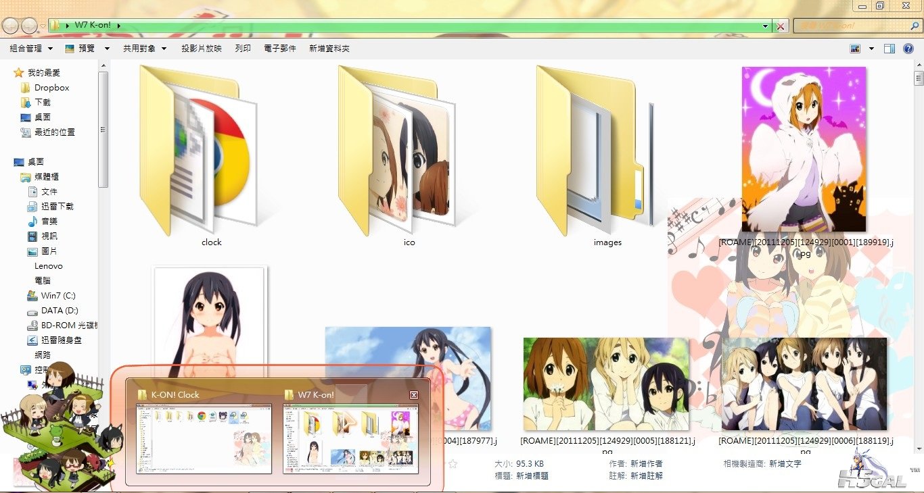Click the 共用對象 dropdown arrow
This screenshot has width=924, height=493.
(164, 49)
